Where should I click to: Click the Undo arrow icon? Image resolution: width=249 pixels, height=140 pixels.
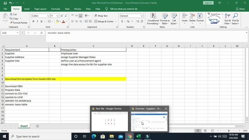pyautogui.click(x=11, y=3)
